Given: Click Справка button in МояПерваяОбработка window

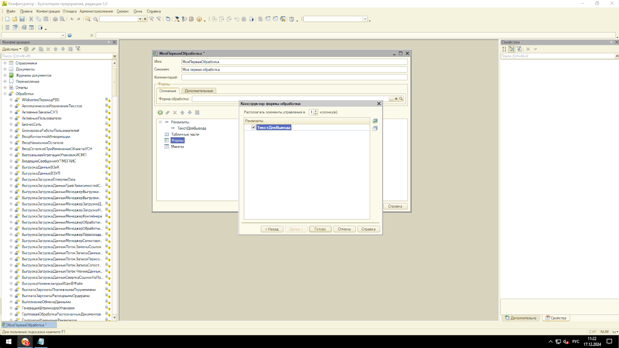Looking at the screenshot, I should 395,206.
